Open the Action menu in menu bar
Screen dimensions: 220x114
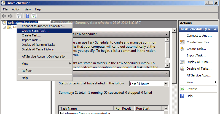(x=16, y=9)
